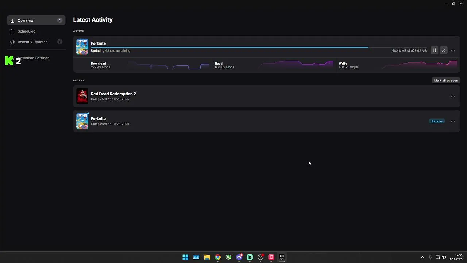Image resolution: width=467 pixels, height=263 pixels.
Task: Click the Epic Games Launcher taskbar icon
Action: pos(282,257)
